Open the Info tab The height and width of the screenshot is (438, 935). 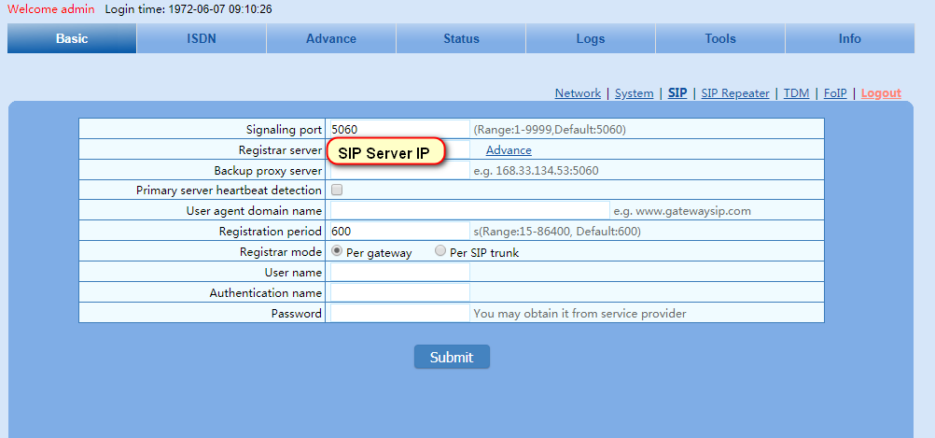849,38
